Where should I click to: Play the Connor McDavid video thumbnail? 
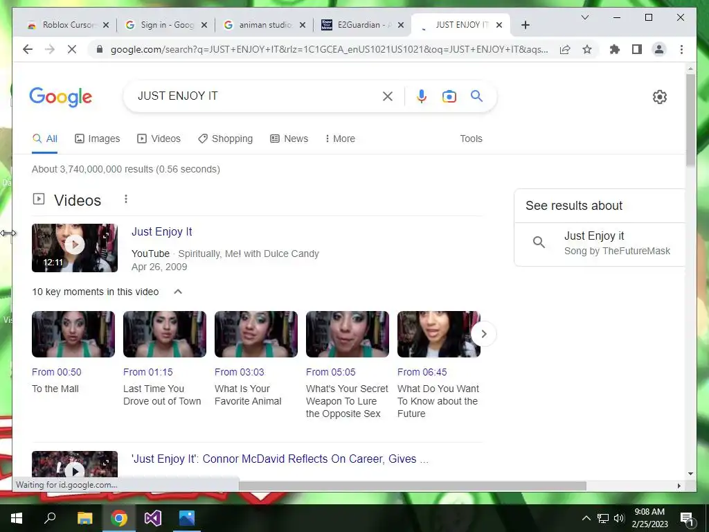pos(75,465)
